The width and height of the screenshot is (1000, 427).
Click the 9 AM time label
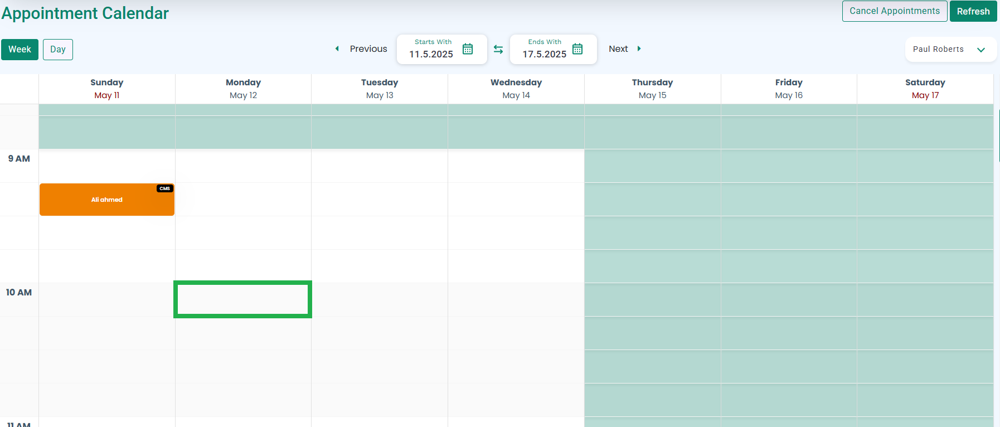pyautogui.click(x=19, y=159)
